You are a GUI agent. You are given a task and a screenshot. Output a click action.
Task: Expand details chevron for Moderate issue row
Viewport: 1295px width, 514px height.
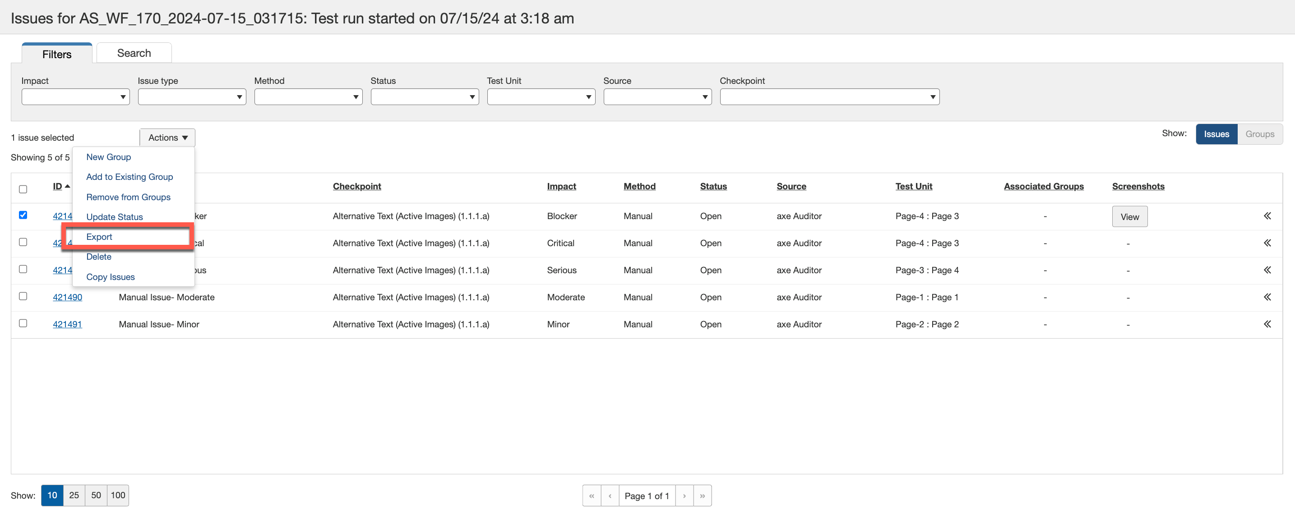(1267, 297)
